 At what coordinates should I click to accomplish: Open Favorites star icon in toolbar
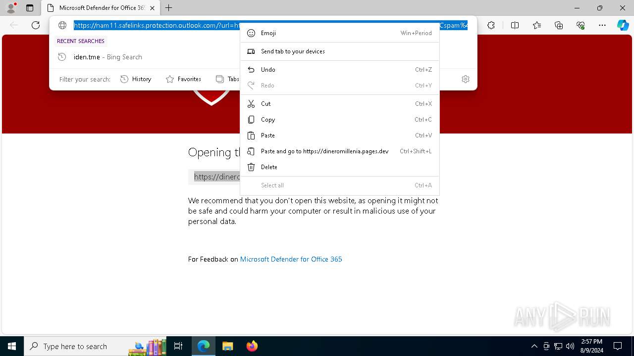click(537, 25)
